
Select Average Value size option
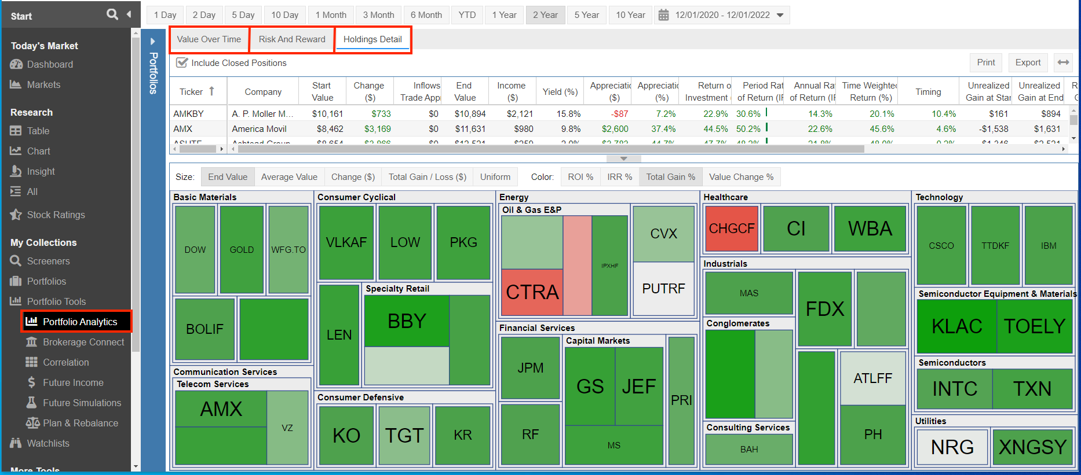pos(289,177)
